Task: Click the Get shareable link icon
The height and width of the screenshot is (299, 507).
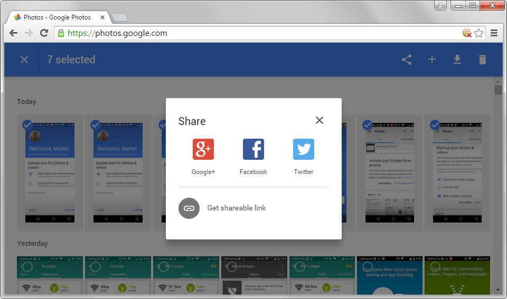Action: coord(189,208)
